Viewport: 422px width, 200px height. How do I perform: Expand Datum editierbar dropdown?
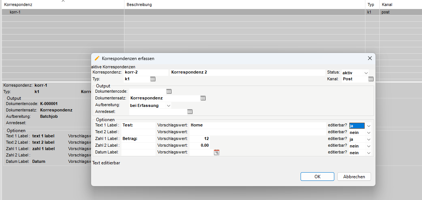368,153
